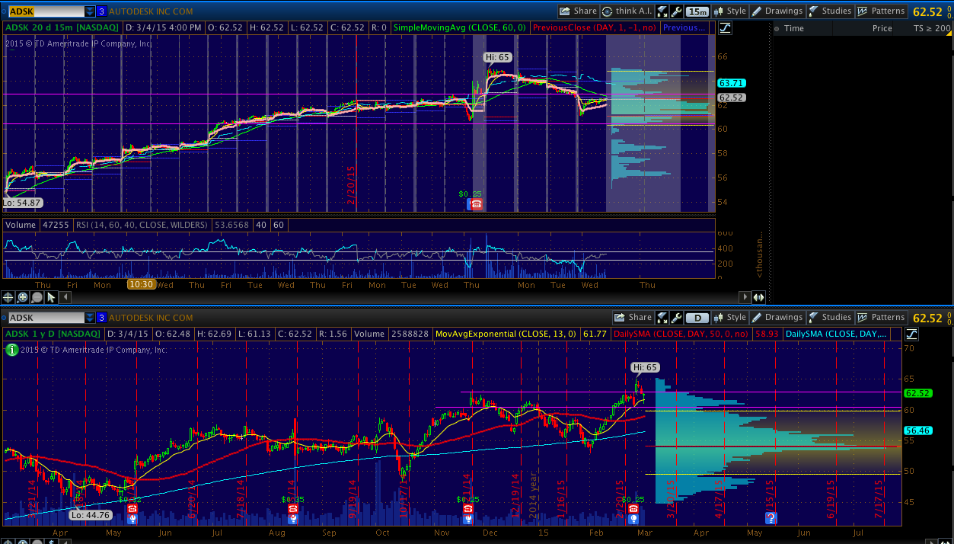Screen dimensions: 954x544
Task: Toggle chart scale button on bottom chart
Action: click(x=911, y=334)
